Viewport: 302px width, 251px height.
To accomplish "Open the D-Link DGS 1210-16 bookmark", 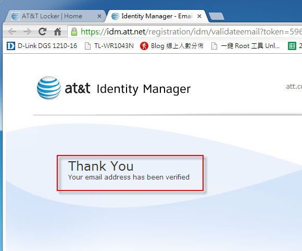I will (42, 46).
